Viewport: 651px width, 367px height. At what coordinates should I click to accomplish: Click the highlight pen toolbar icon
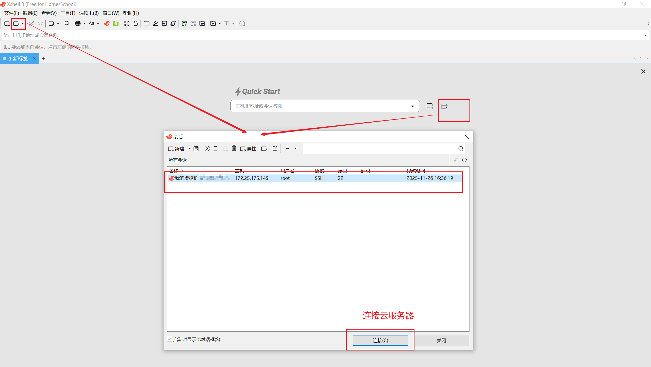point(156,23)
